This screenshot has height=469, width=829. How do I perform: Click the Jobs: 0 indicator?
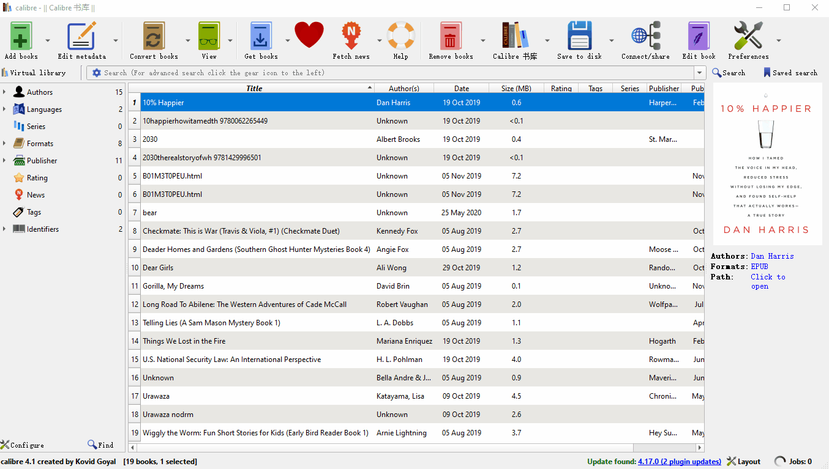(793, 462)
